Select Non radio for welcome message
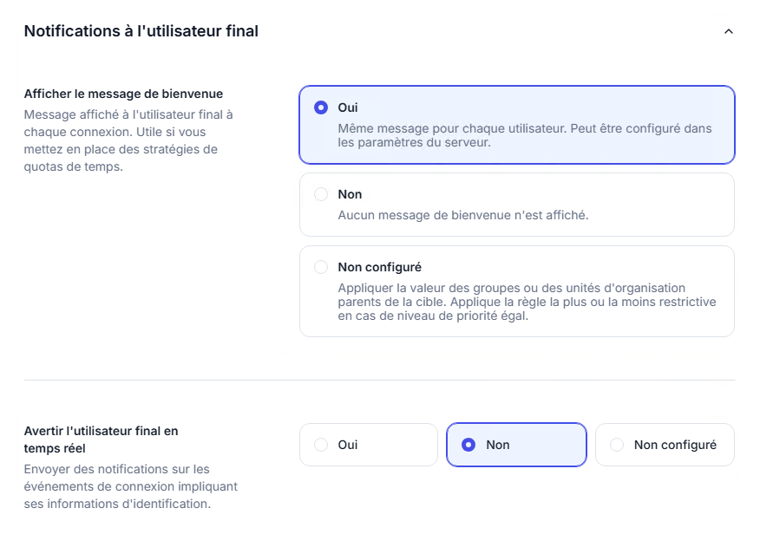The height and width of the screenshot is (534, 760). 321,195
